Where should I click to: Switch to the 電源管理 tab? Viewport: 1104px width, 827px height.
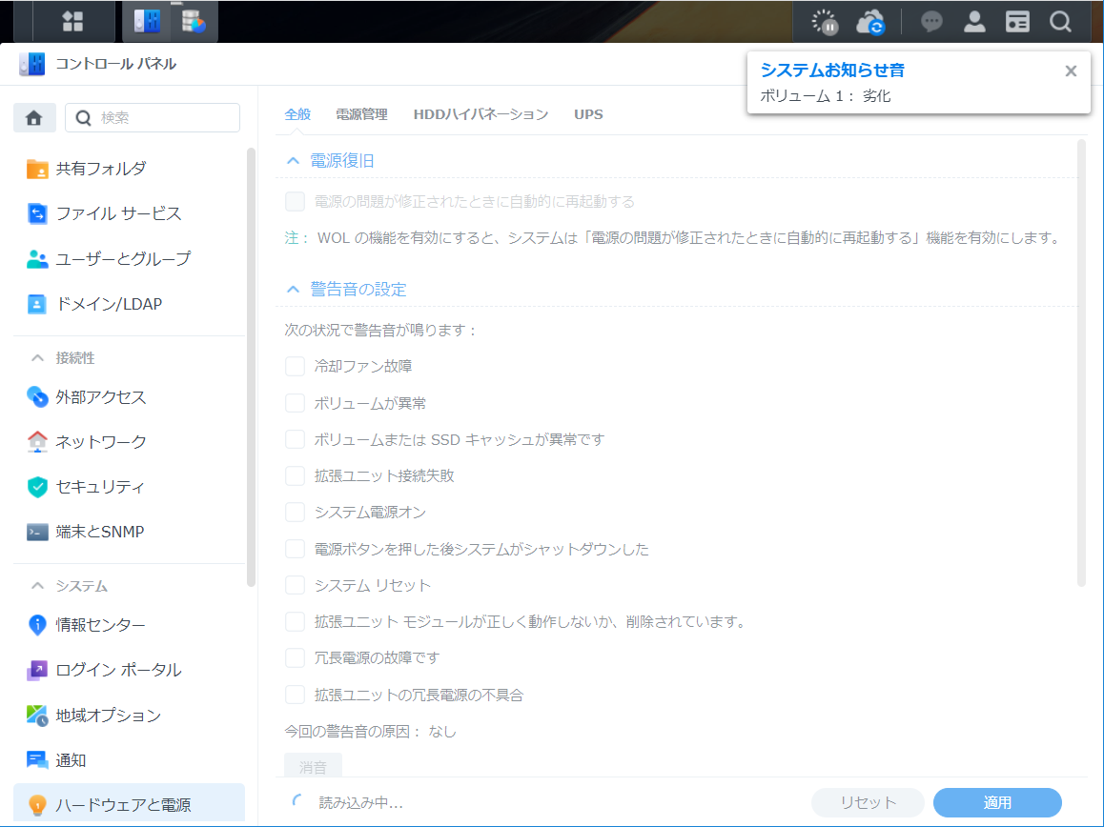[x=361, y=114]
